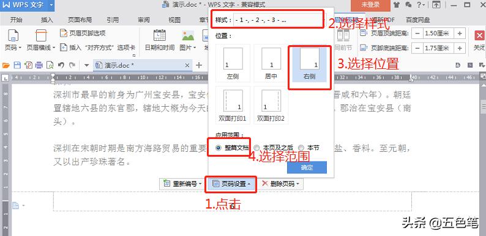
Task: Click the export to PDF icon
Action: 29,65
